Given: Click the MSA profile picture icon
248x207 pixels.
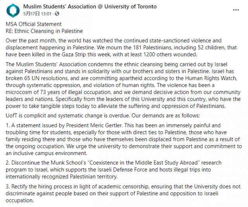Looking at the screenshot, I should pos(12,10).
